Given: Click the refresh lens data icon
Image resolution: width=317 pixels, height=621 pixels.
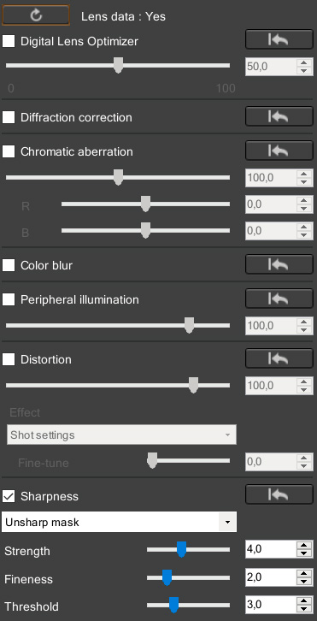Looking at the screenshot, I should click(x=36, y=15).
